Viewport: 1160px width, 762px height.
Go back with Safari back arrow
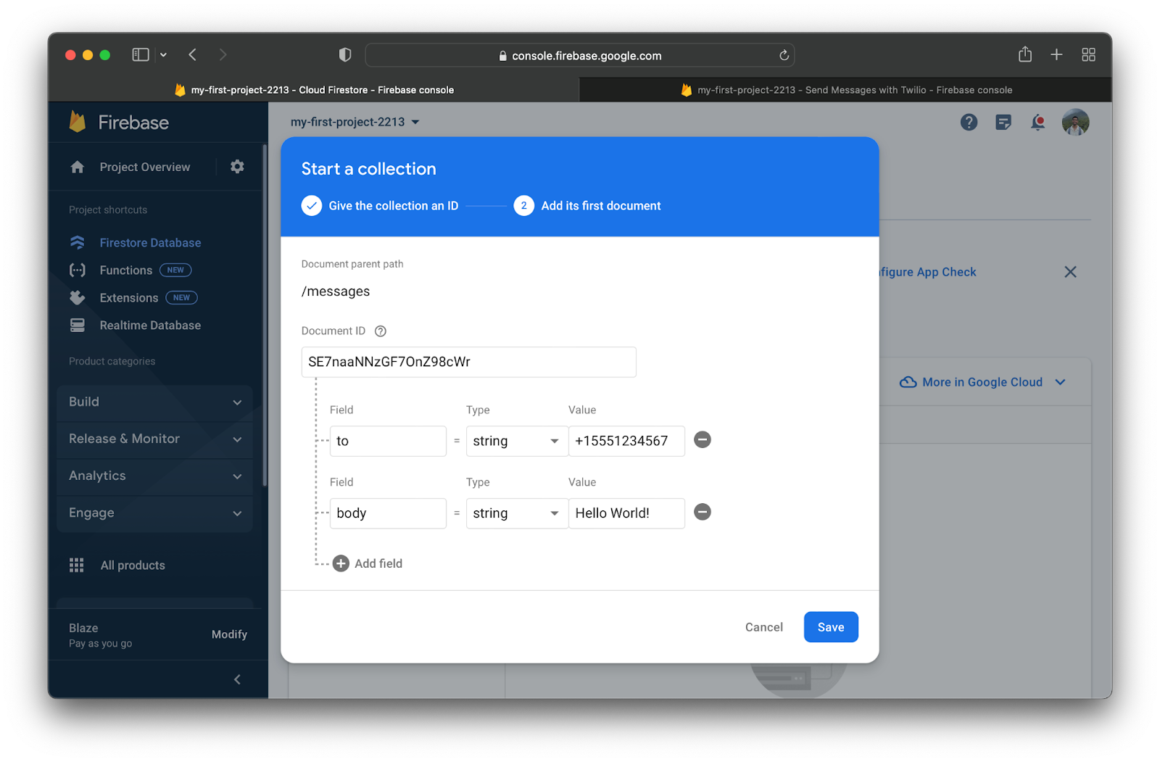click(192, 54)
